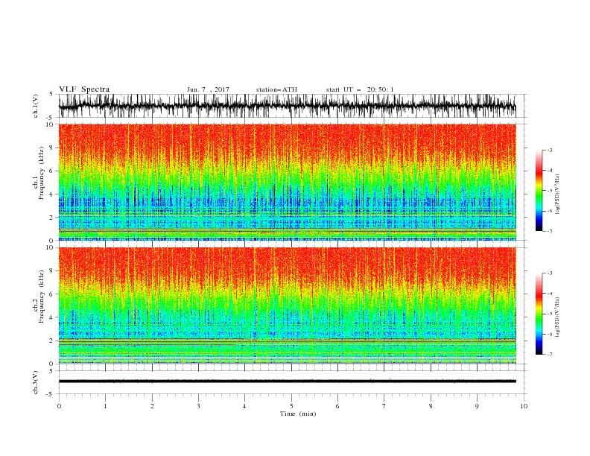Click time axis tick label "4"
Screen dimensions: 590x456
coord(244,406)
